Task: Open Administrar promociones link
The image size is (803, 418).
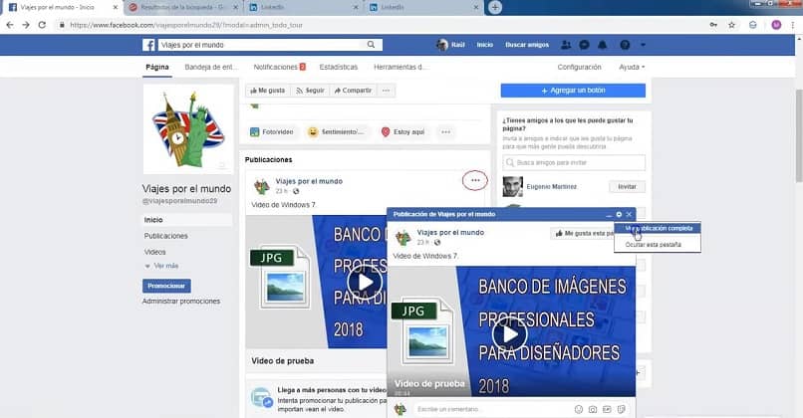Action: coord(181,302)
